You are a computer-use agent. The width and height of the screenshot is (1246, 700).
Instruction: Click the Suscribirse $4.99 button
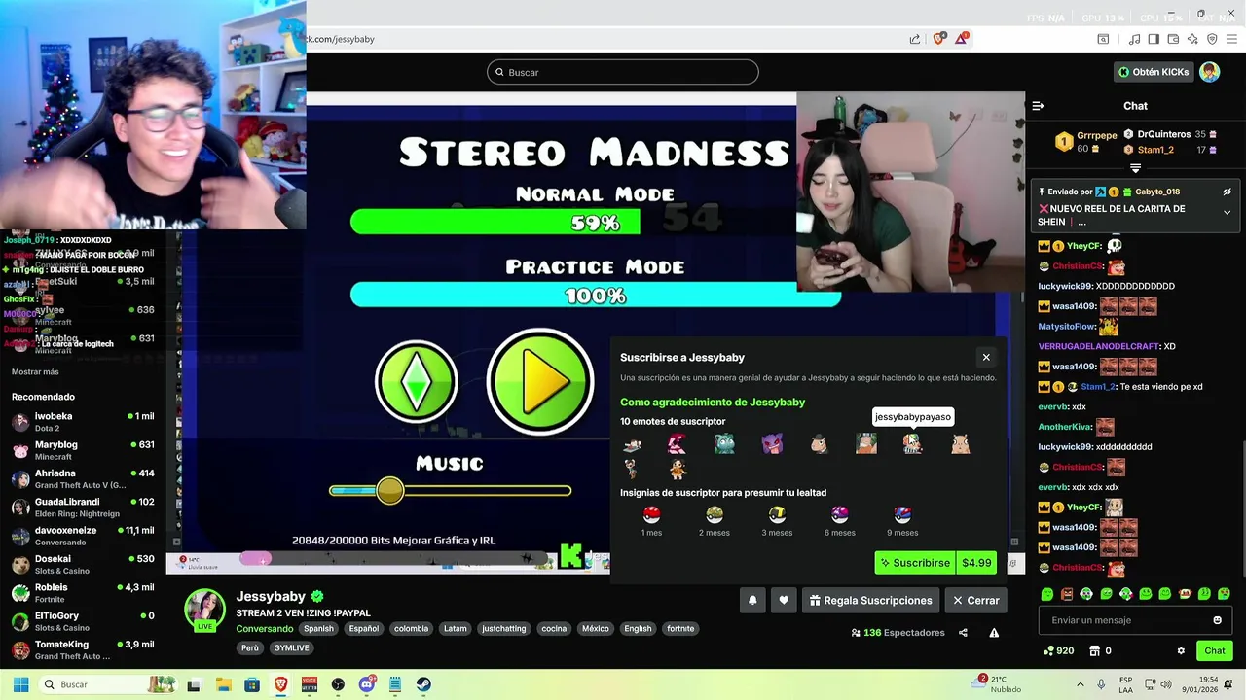[935, 563]
